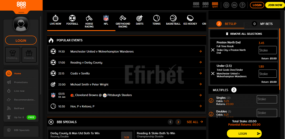Focus the Doubles Stake field
Viewport: 285px width, 139px height.
267,113
